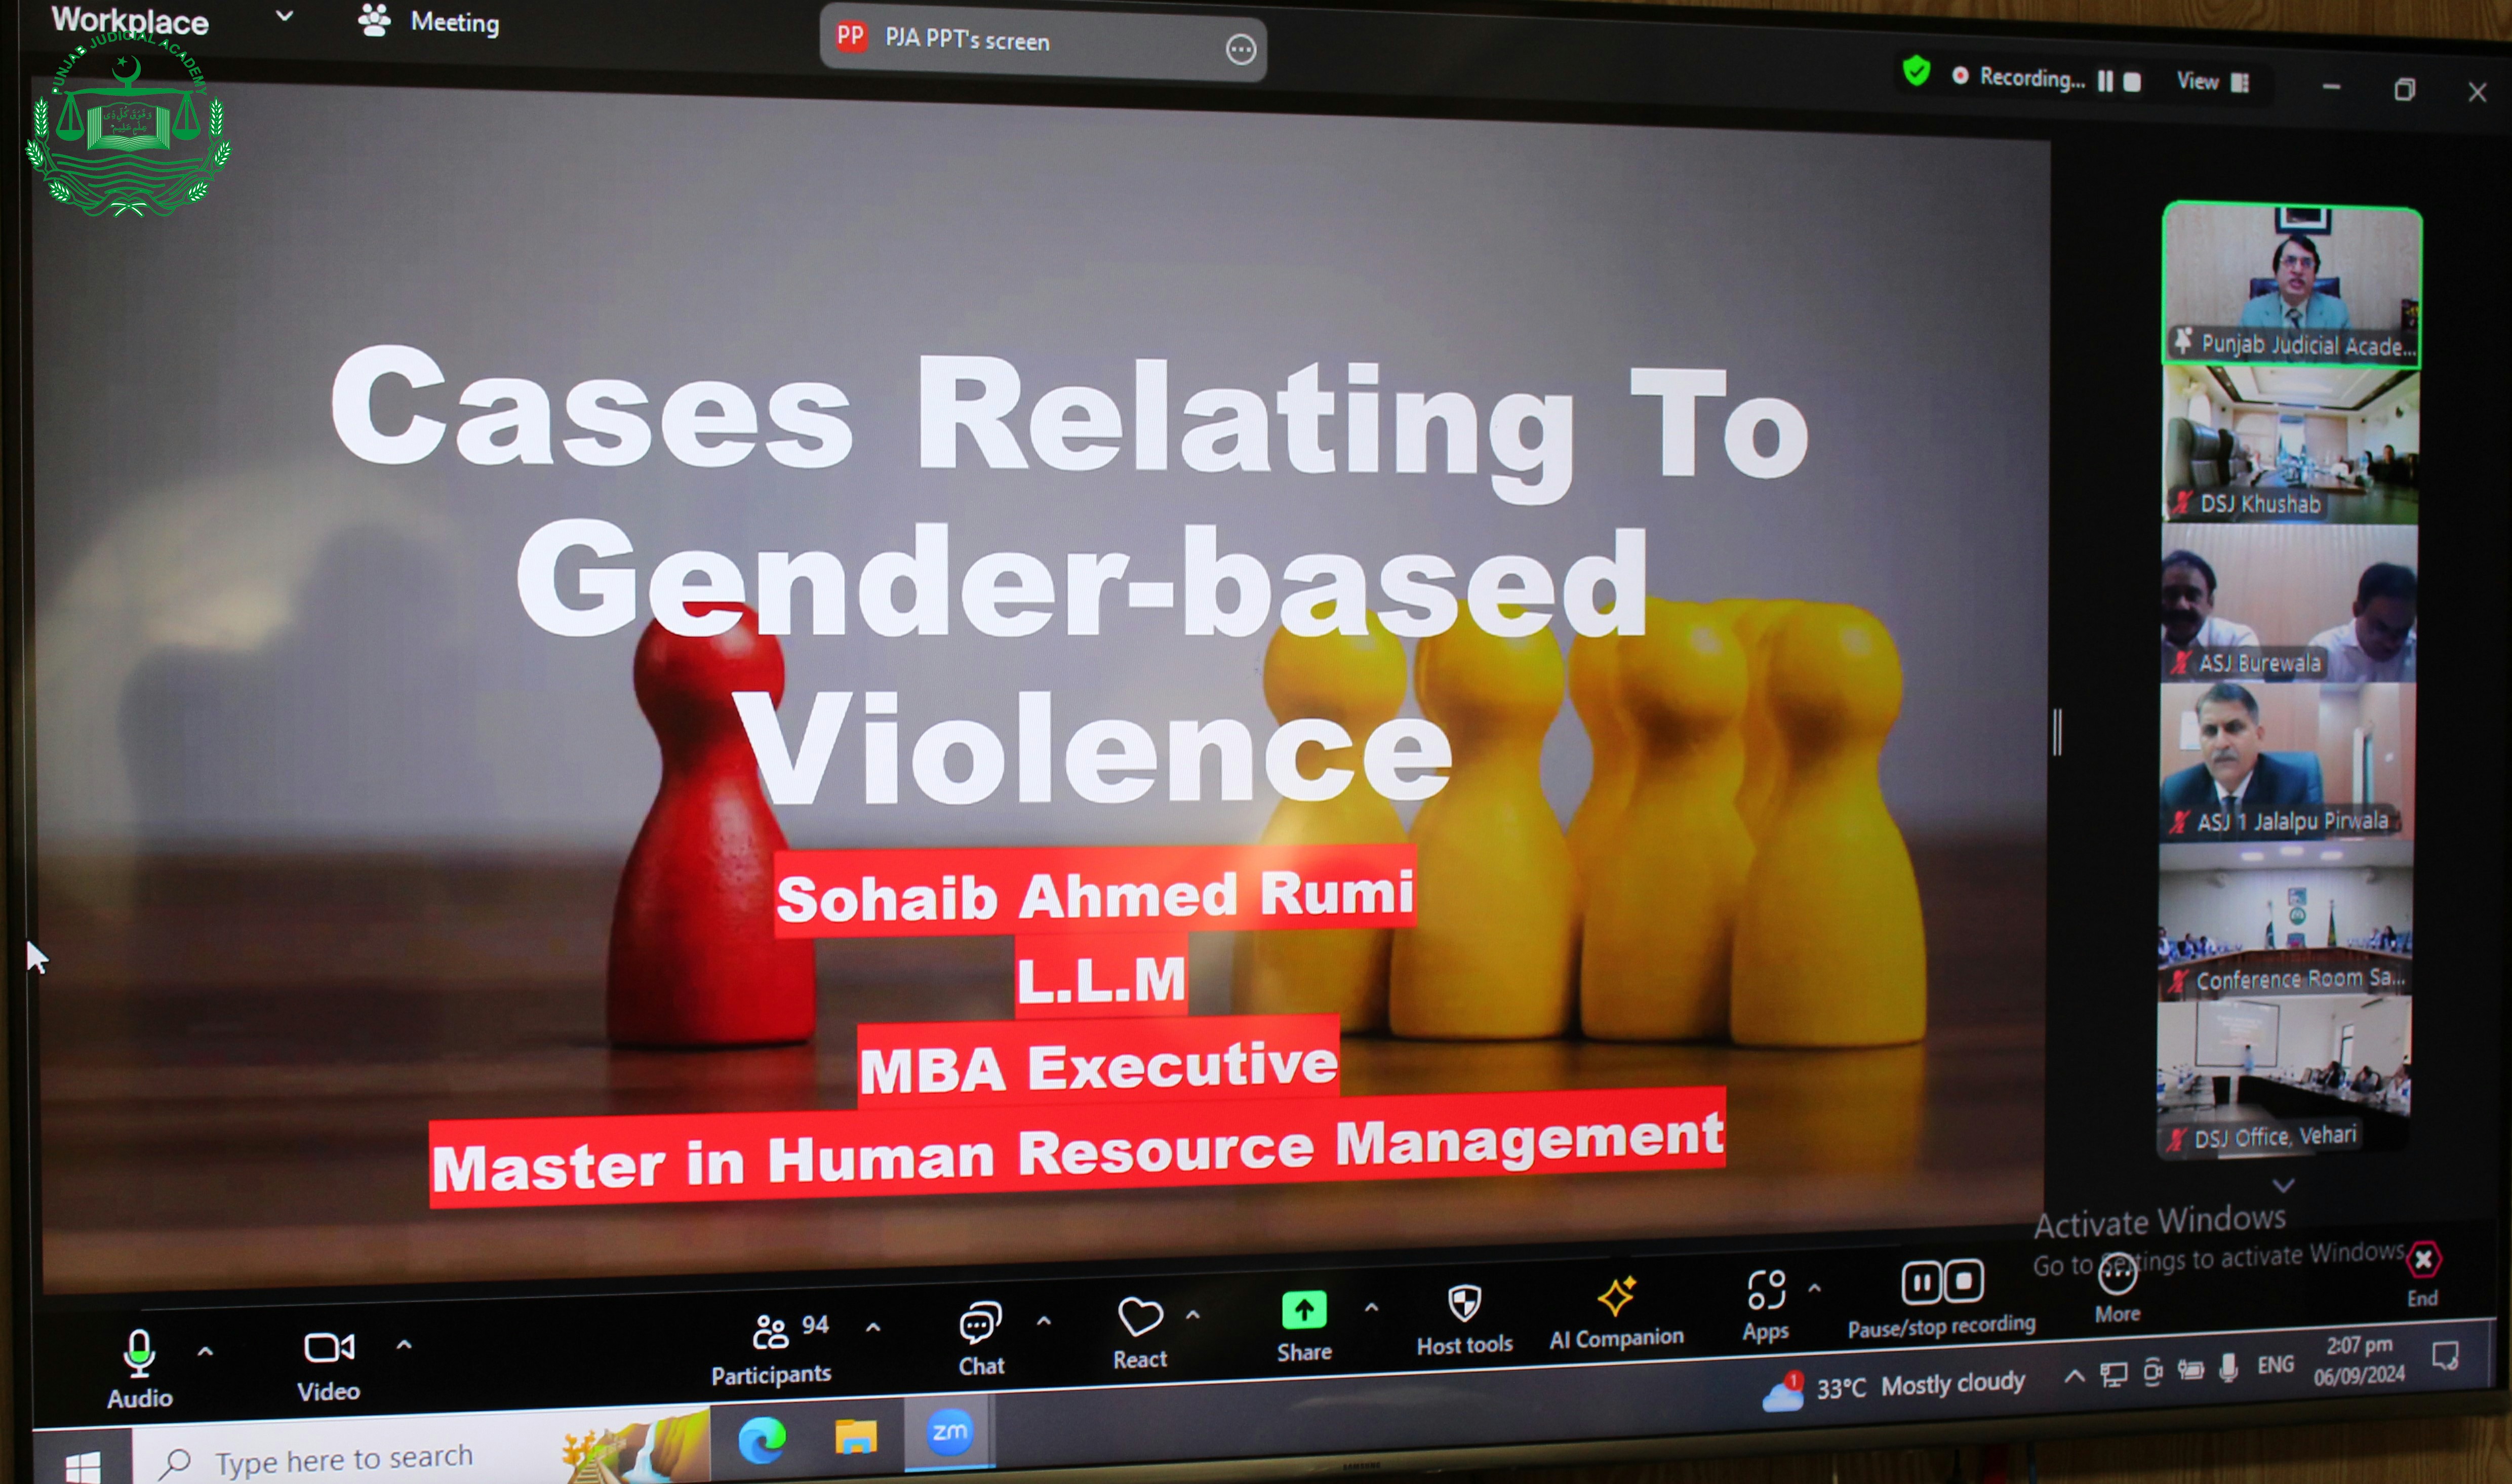Toggle the Video camera
This screenshot has height=1484, width=2512.
tap(328, 1348)
